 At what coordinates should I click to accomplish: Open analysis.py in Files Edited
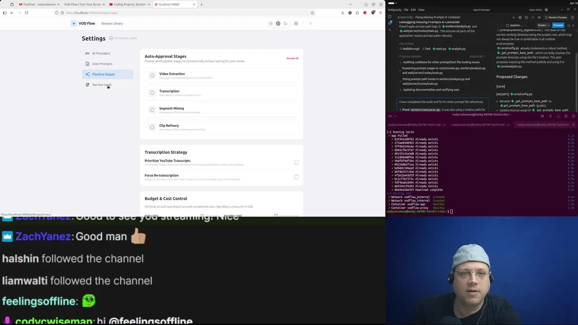(457, 49)
